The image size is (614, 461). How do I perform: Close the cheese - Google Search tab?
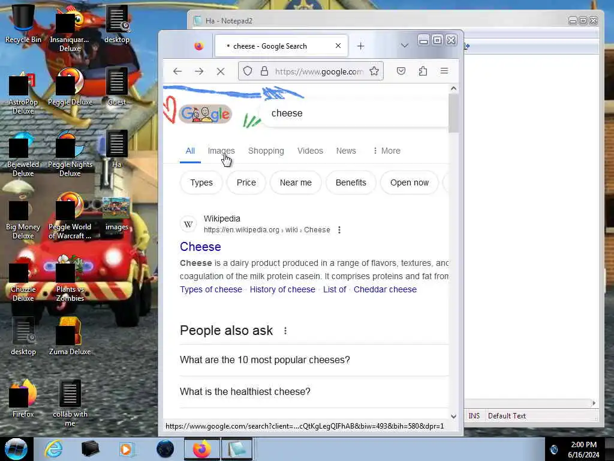tap(338, 46)
